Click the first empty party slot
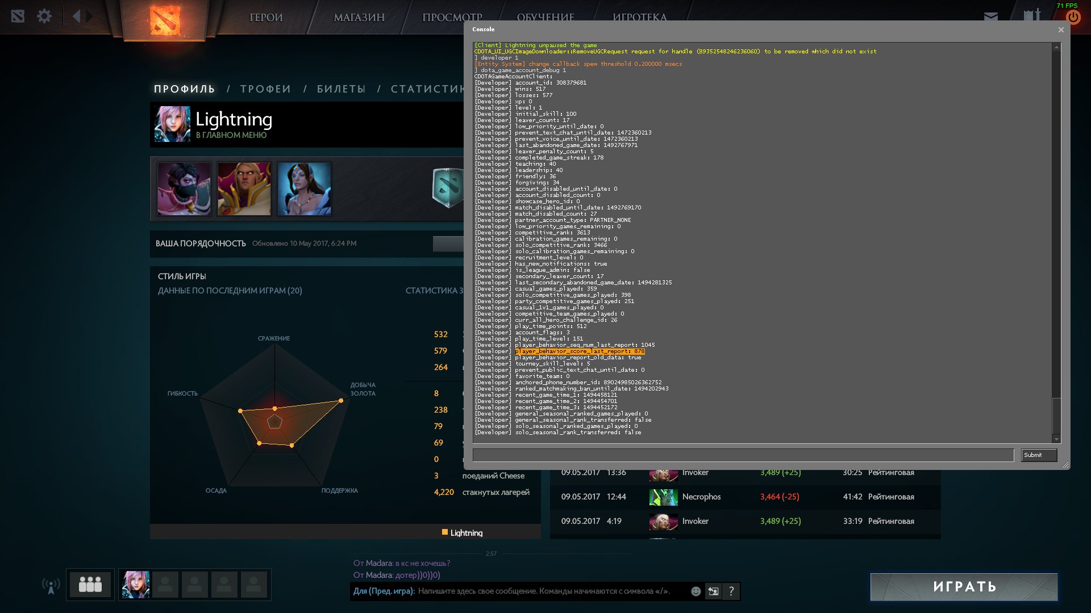The image size is (1091, 613). tap(165, 585)
